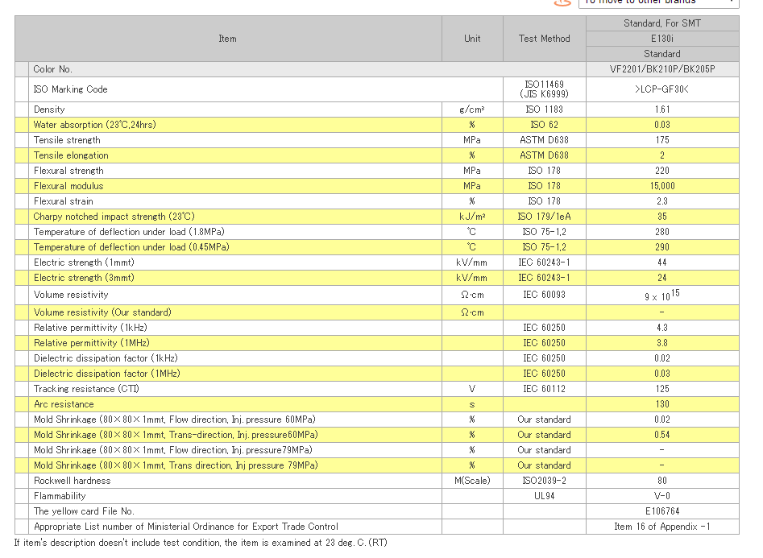The height and width of the screenshot is (558, 763).
Task: Click the 'ISO 62' test method cell
Action: point(544,125)
